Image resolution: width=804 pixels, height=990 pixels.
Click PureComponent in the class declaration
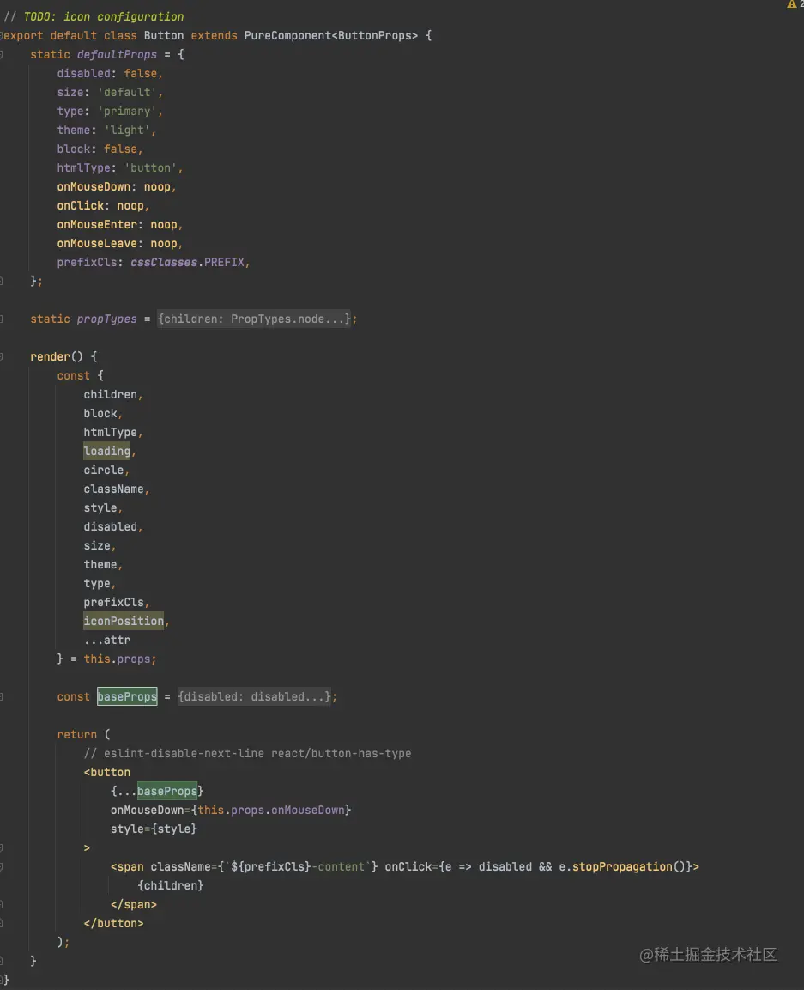[x=287, y=35]
